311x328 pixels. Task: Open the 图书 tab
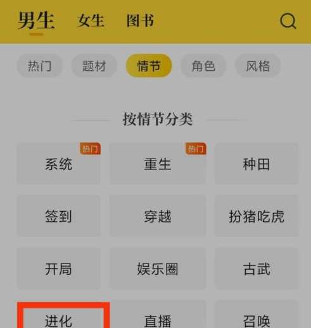pos(140,21)
